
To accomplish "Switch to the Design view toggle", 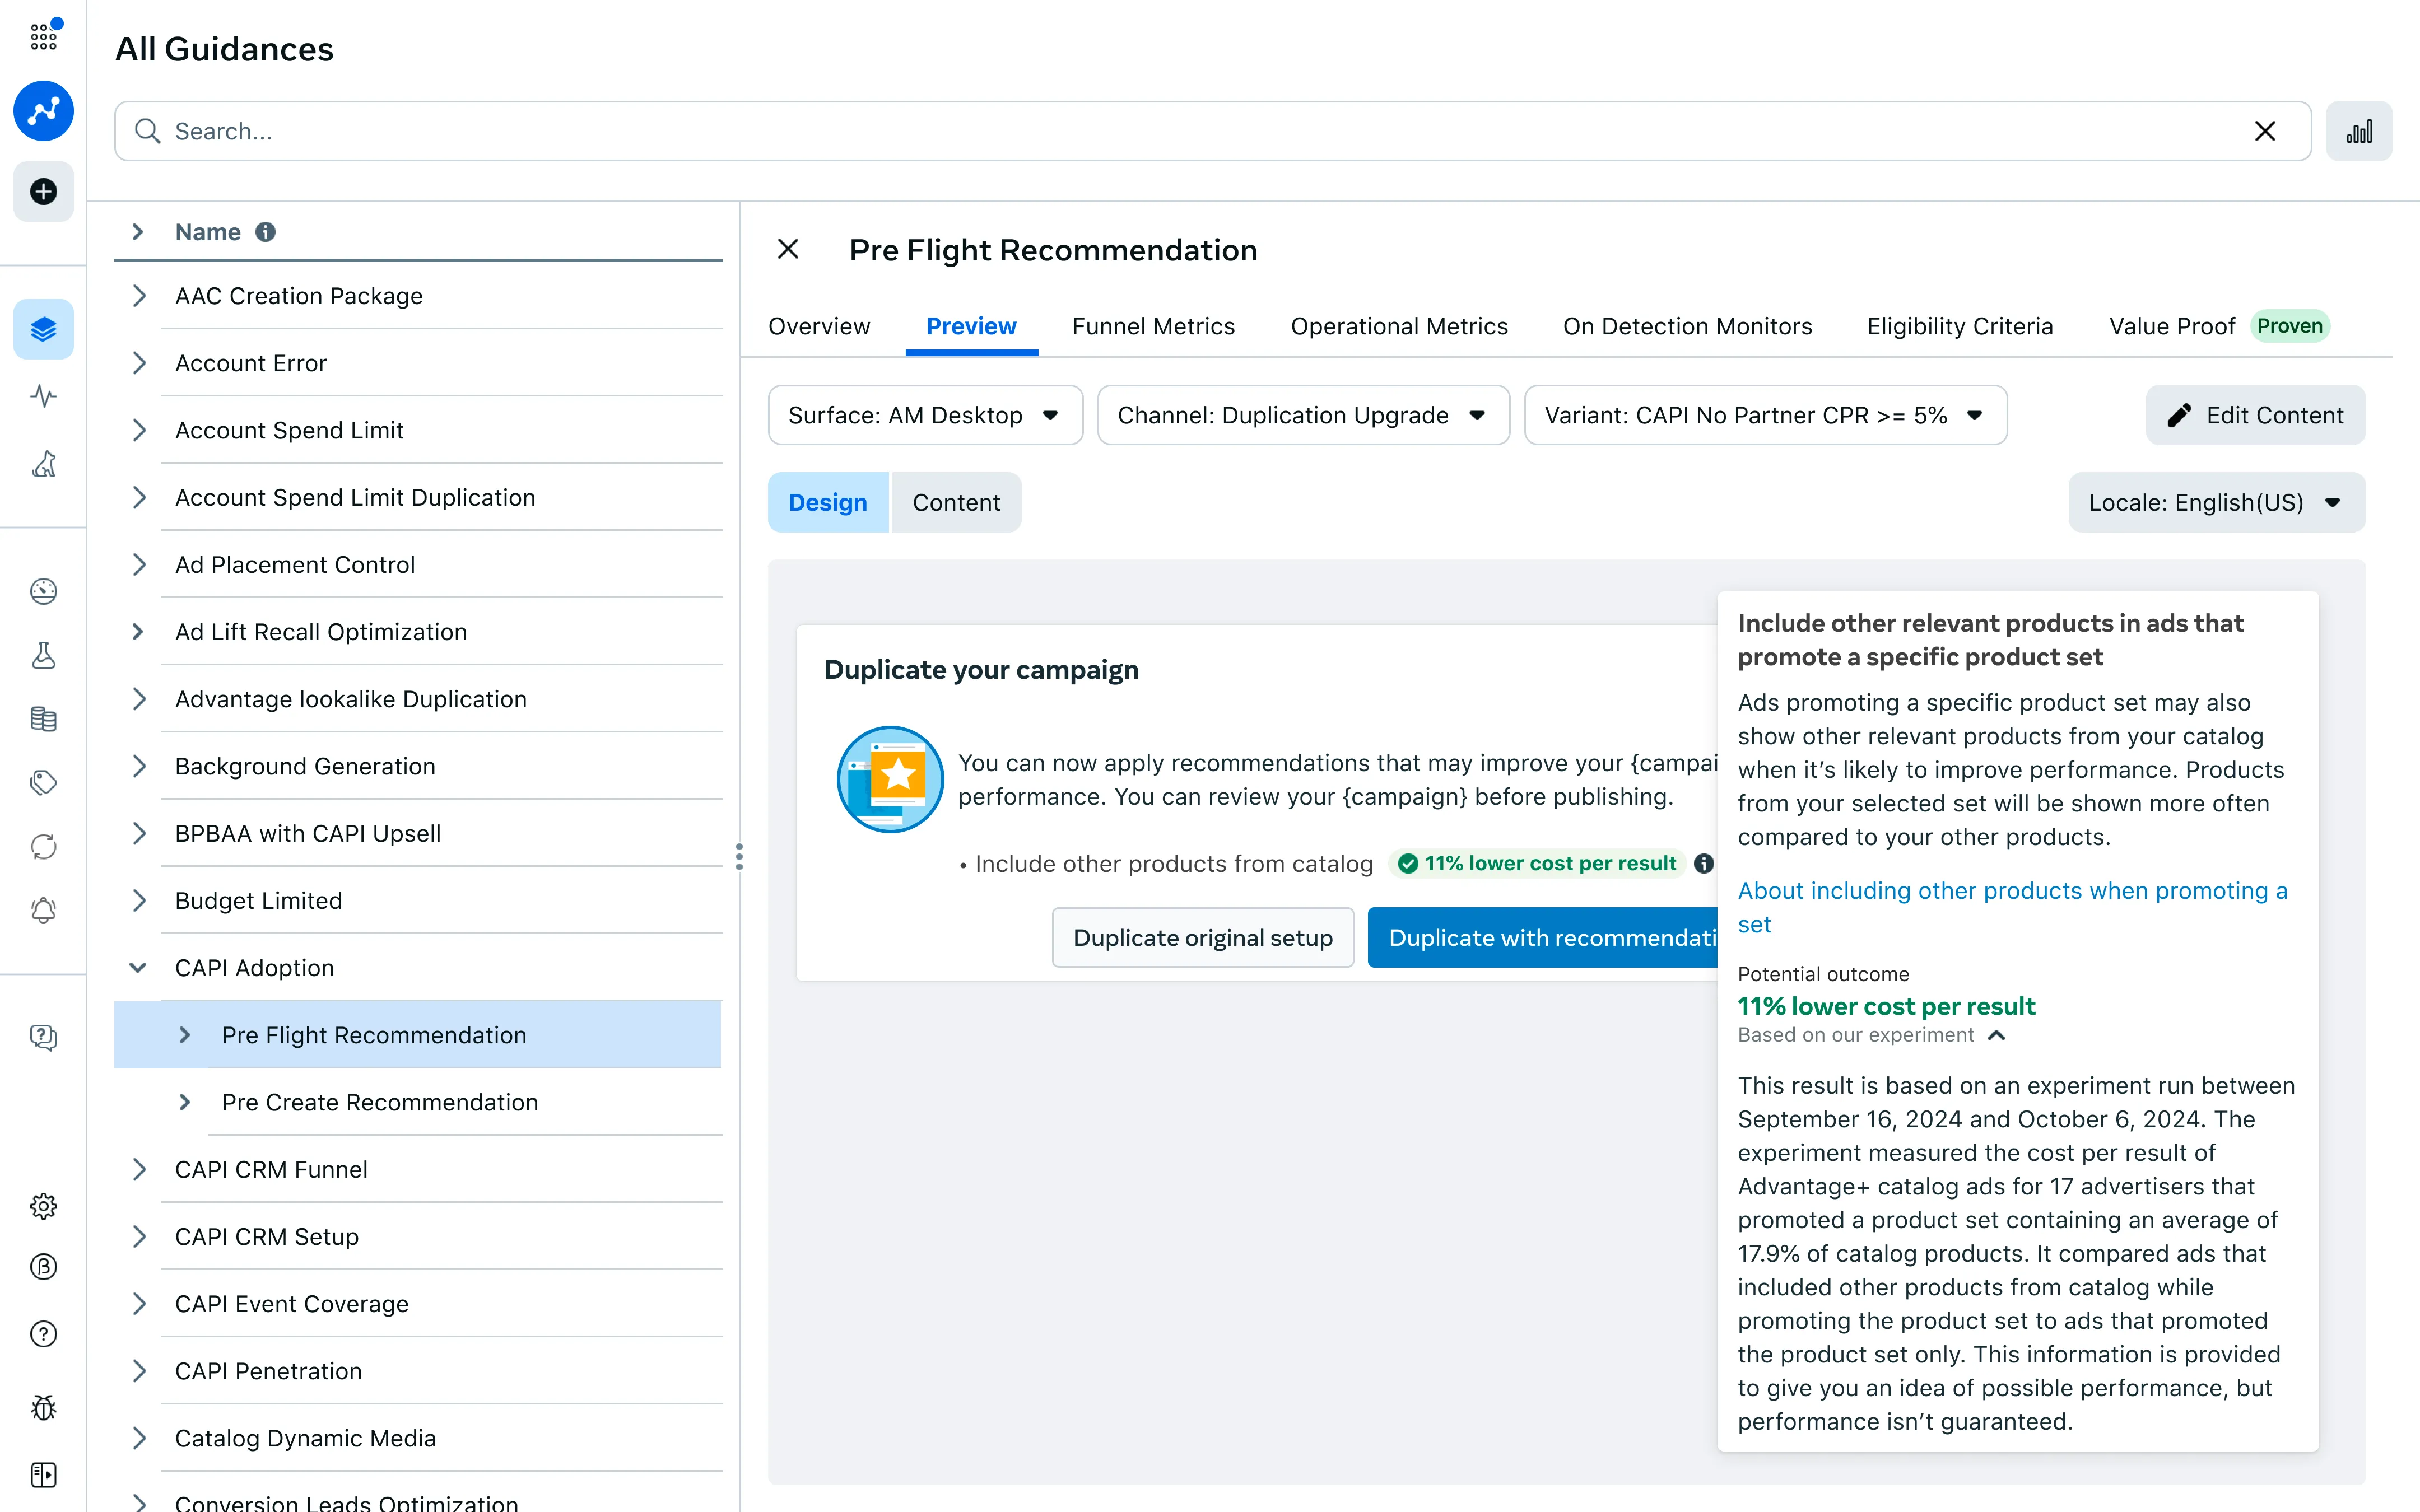I will coord(827,502).
